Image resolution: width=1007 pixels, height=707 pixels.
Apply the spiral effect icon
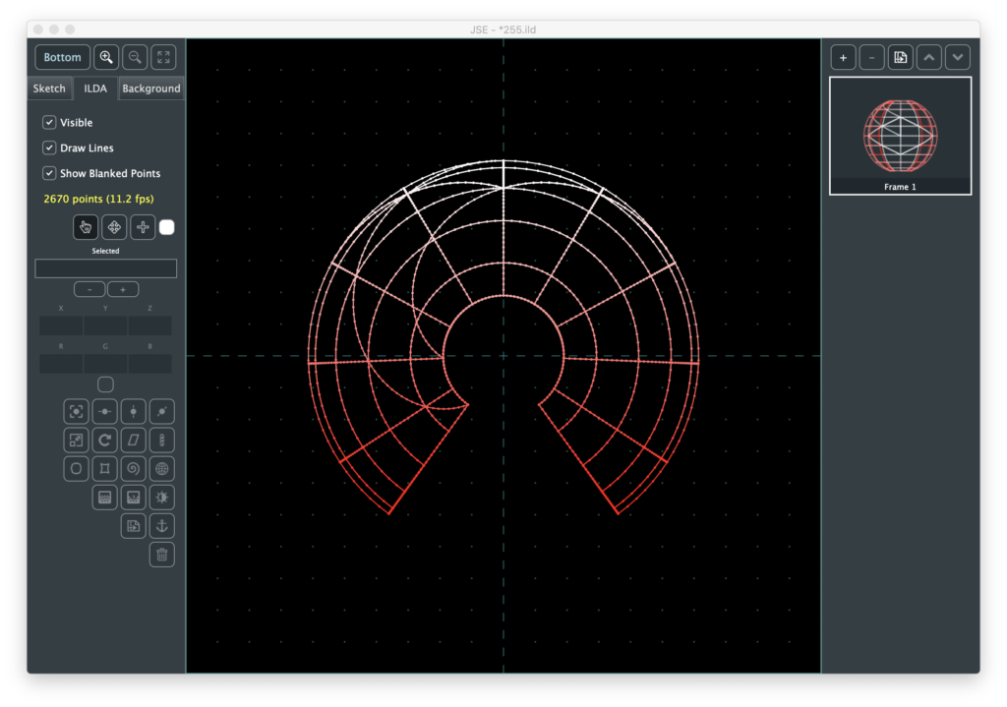coord(134,468)
